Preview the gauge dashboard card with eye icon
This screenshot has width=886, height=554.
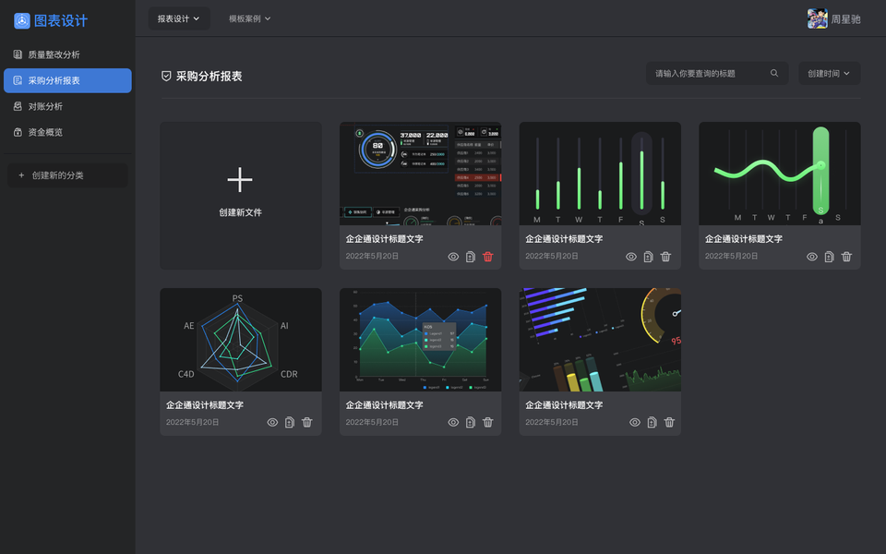pos(453,257)
